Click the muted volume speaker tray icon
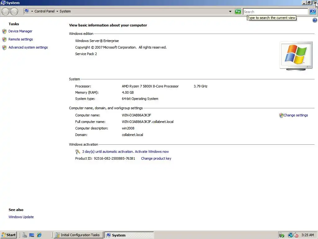The image size is (318, 239). click(x=296, y=235)
